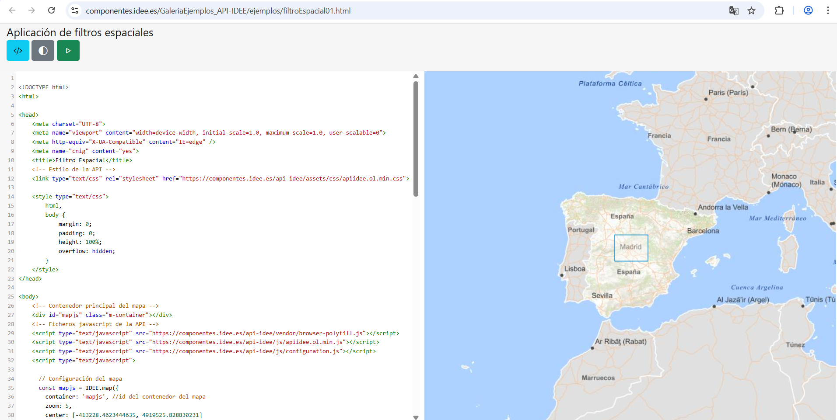Image resolution: width=837 pixels, height=420 pixels.
Task: Click the URL address bar field
Action: tap(394, 10)
